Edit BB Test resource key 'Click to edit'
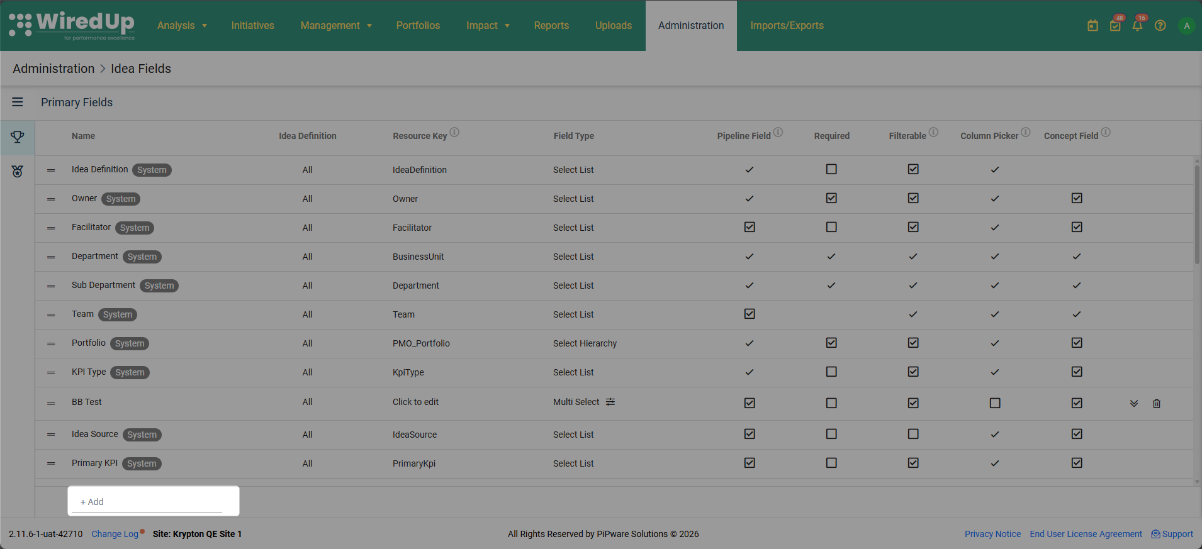 (x=415, y=402)
